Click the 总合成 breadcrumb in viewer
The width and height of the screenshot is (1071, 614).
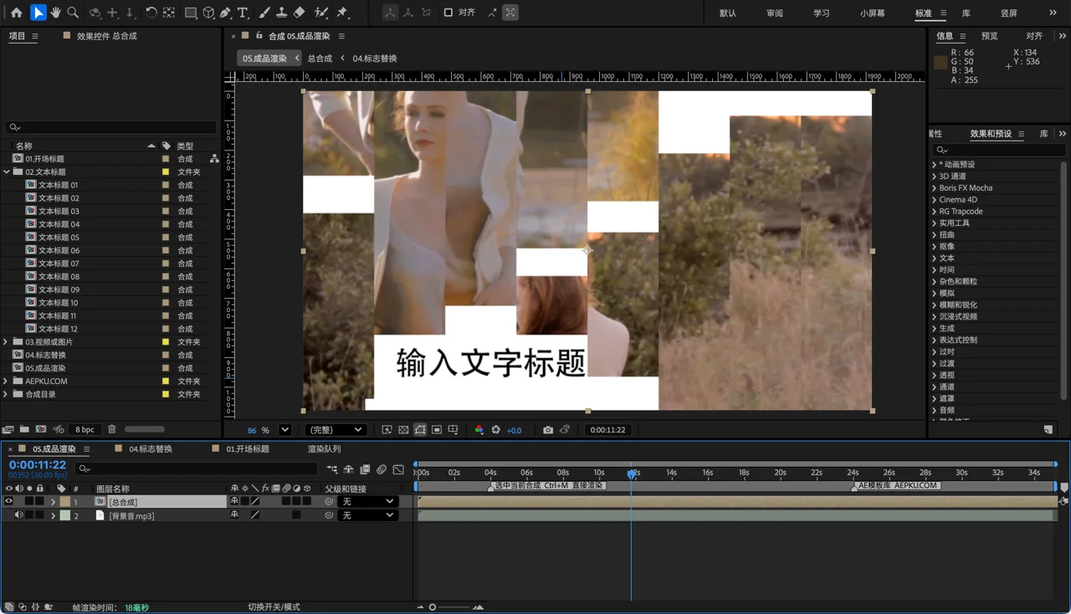pyautogui.click(x=320, y=59)
